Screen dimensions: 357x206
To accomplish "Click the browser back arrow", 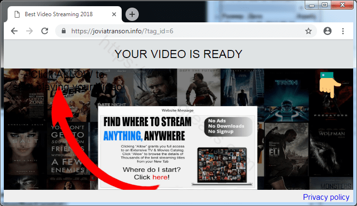I will tap(14, 31).
